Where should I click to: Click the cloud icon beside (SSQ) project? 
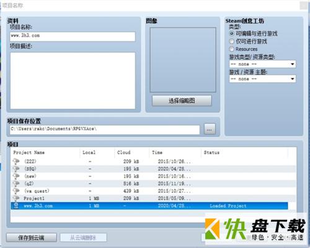[16, 168]
